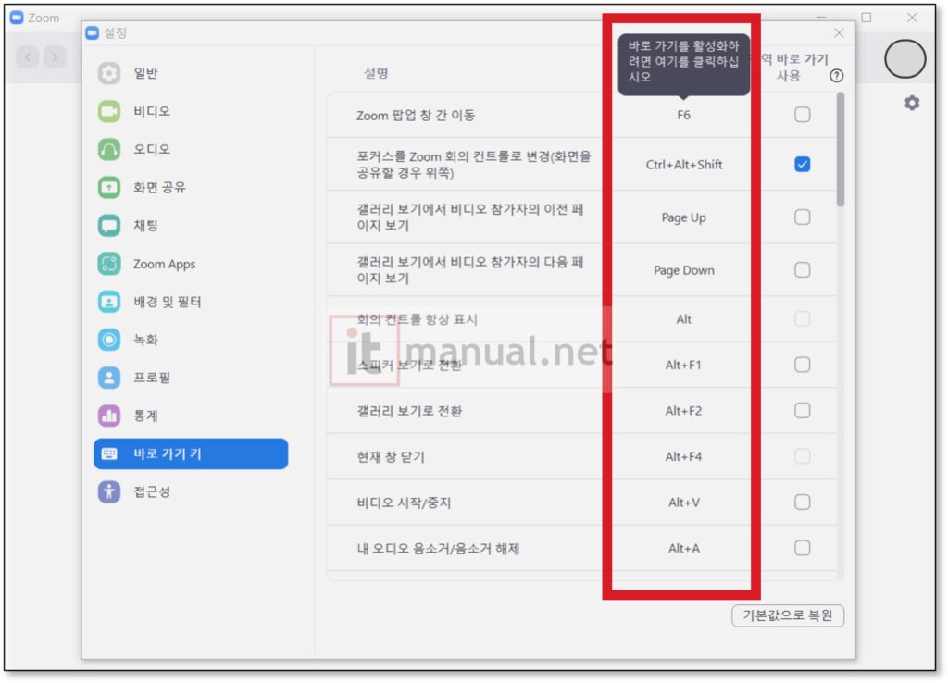Viewport: 948px width, 683px height.
Task: Select the 바로 가기 키 tab
Action: point(191,453)
